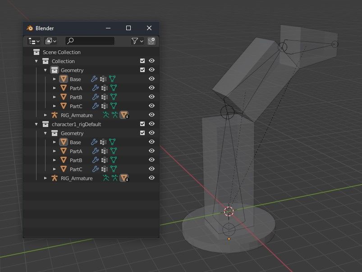This screenshot has width=362, height=272.
Task: Click PartB mesh data icon under Collection
Action: (x=114, y=97)
